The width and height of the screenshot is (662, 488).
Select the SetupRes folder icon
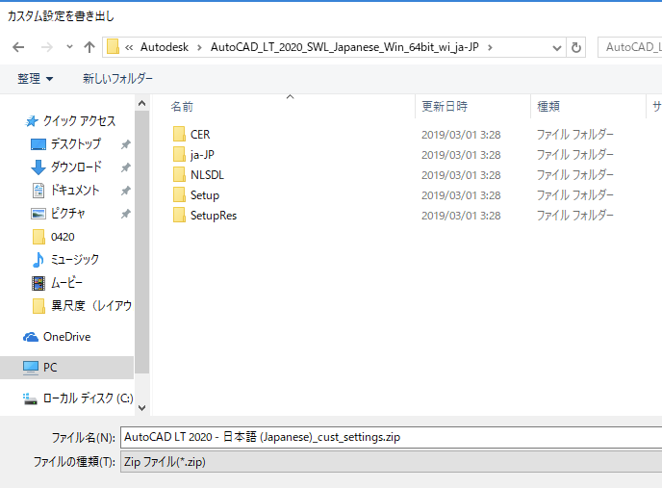click(179, 215)
